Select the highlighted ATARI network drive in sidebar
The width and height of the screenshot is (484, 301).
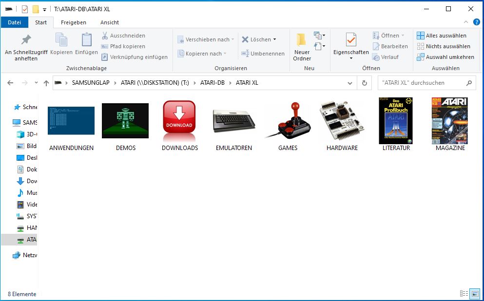19,240
